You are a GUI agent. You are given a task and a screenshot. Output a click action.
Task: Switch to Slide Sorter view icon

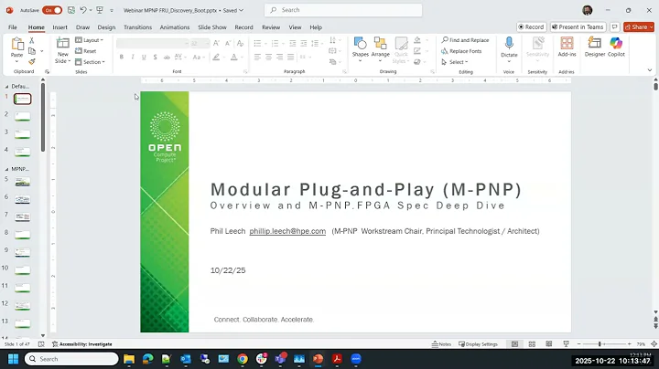[532, 343]
